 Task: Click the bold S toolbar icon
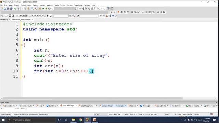(x=48, y=16)
